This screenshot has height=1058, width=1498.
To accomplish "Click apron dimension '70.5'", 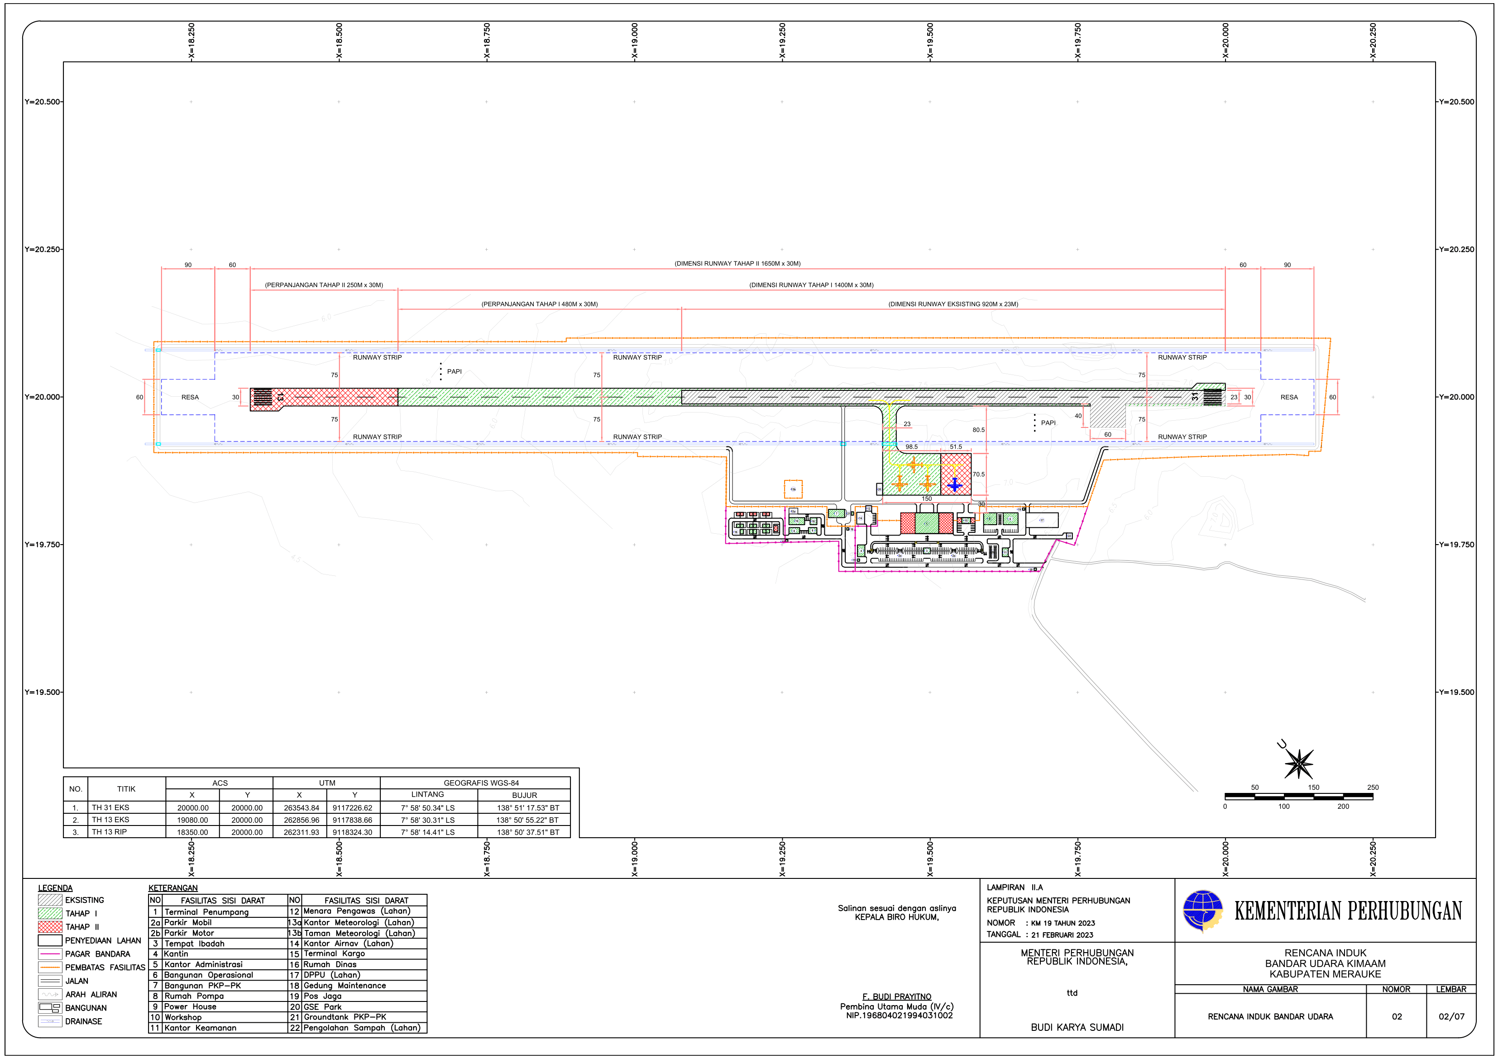I will pyautogui.click(x=979, y=474).
